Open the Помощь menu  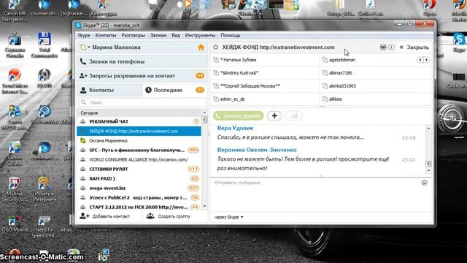(x=231, y=35)
